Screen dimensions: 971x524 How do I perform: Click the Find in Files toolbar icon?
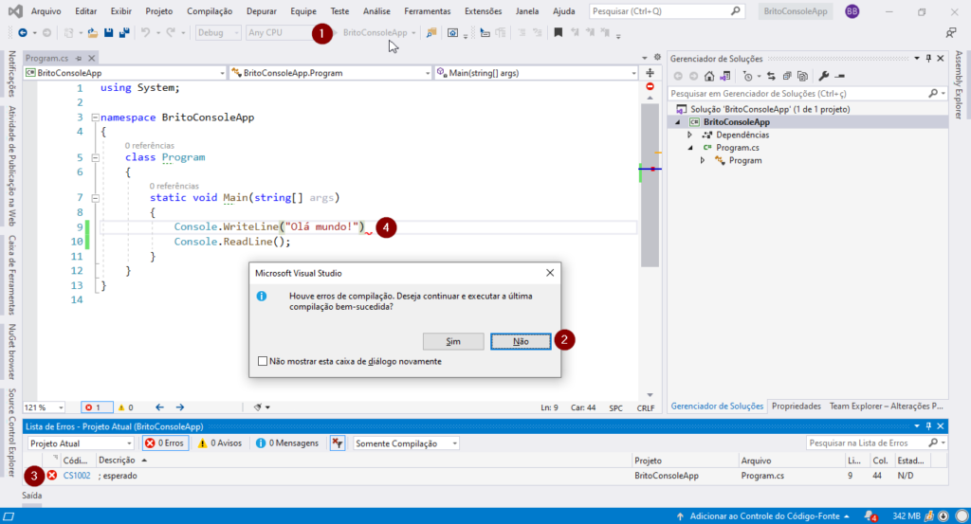pyautogui.click(x=431, y=33)
